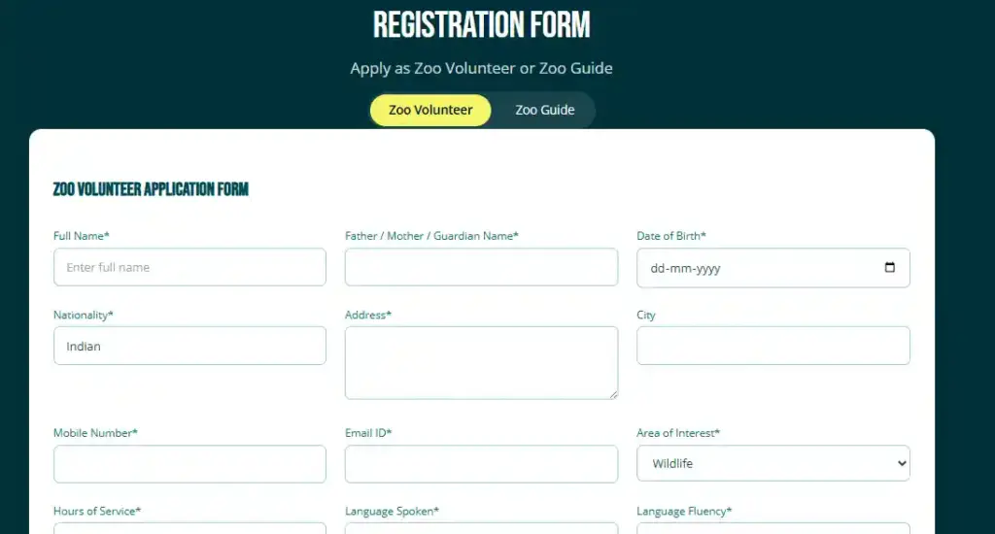The height and width of the screenshot is (534, 995).
Task: Open the Date of Birth calendar picker icon
Action: pos(890,268)
